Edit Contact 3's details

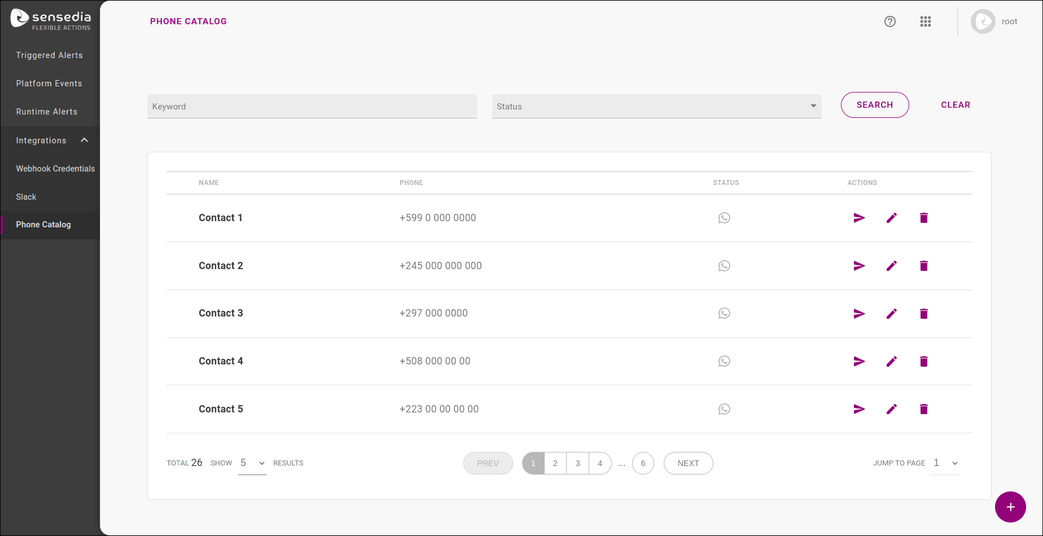(891, 314)
